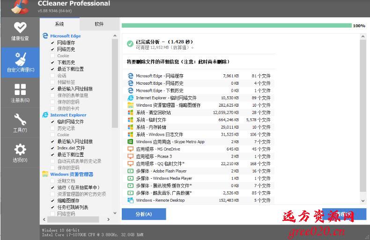Open the 选项 gear icon
Image resolution: width=370 pixels, height=240 pixels.
pyautogui.click(x=20, y=150)
